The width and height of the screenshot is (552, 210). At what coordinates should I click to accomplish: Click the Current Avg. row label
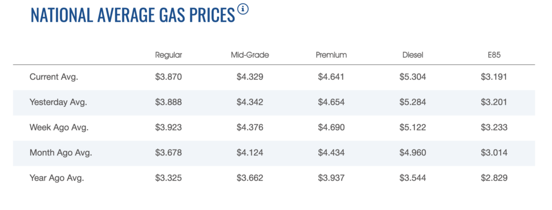click(x=53, y=77)
